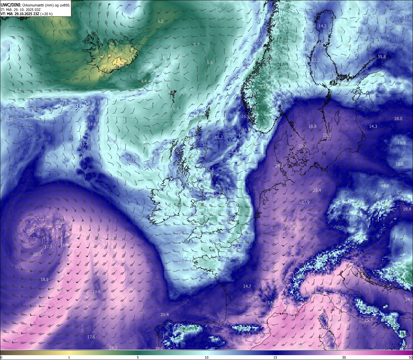Screen dimensions: 413x360
Task: Click the '1' tick label on the colorbar
Action: (69, 357)
